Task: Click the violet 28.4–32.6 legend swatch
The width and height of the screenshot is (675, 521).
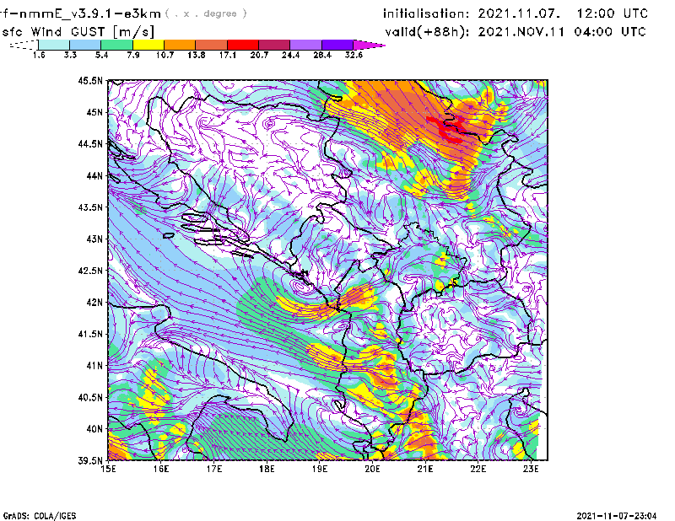Action: (337, 45)
